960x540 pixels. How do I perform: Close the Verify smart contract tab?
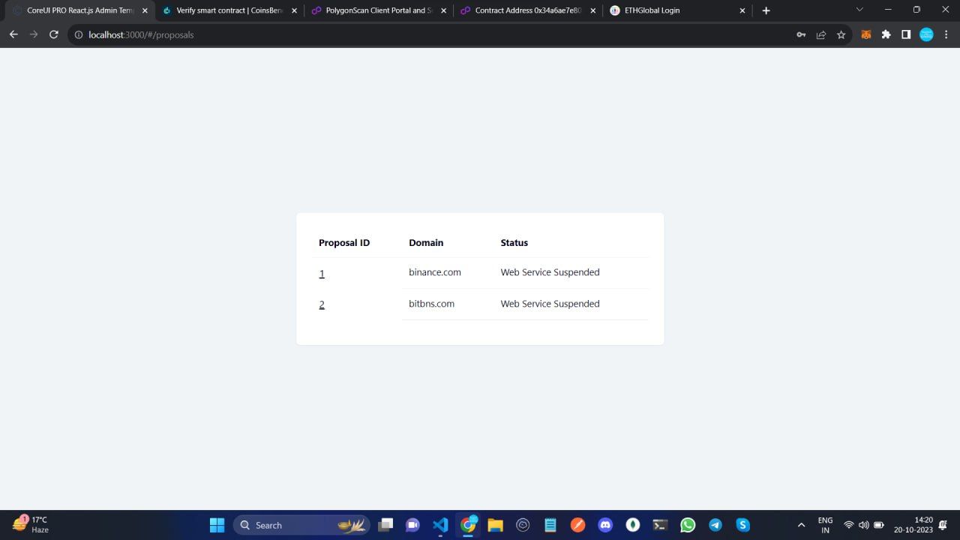294,11
